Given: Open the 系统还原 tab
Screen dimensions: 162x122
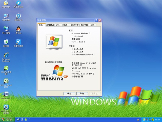Looking at the screenshot, I should [x=74, y=25].
